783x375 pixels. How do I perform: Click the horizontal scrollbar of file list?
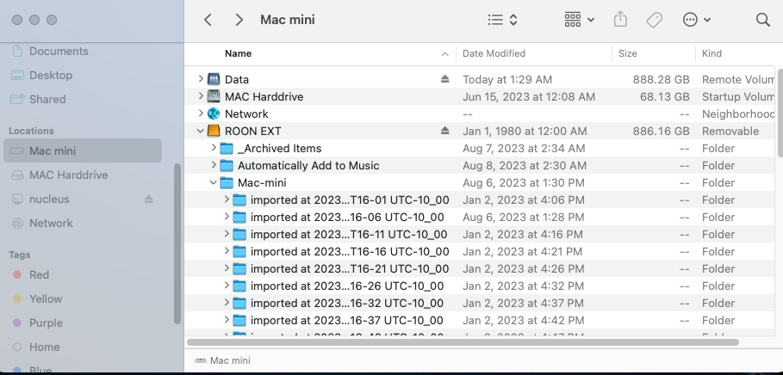click(x=463, y=342)
